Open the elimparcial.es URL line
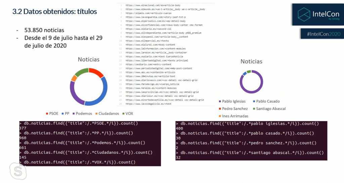Viewport: 344px width, 183px height. pos(147,41)
